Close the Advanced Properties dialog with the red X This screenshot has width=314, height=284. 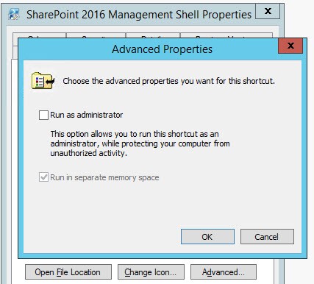pos(290,46)
